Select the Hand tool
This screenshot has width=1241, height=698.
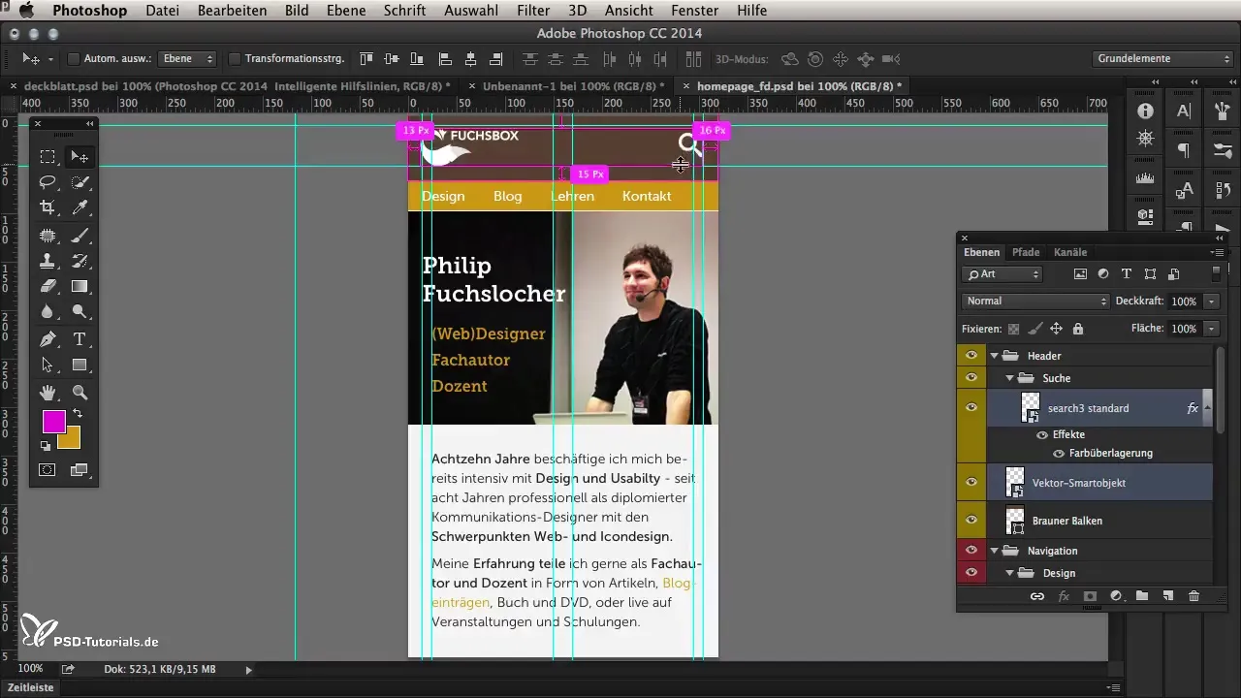47,393
